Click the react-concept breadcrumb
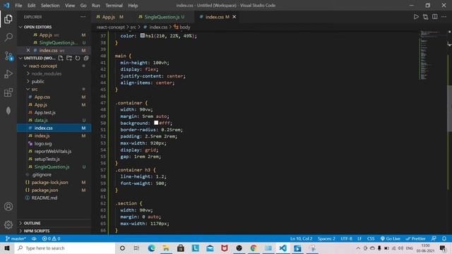The height and width of the screenshot is (254, 452). pyautogui.click(x=111, y=27)
